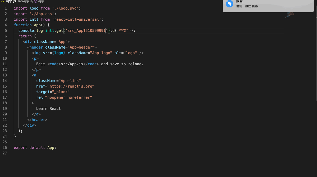
Task: Click the closing </a> tag
Action: (x=36, y=114)
